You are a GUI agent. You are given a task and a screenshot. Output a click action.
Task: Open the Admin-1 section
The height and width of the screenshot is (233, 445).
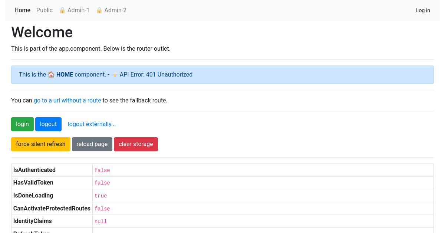(78, 10)
